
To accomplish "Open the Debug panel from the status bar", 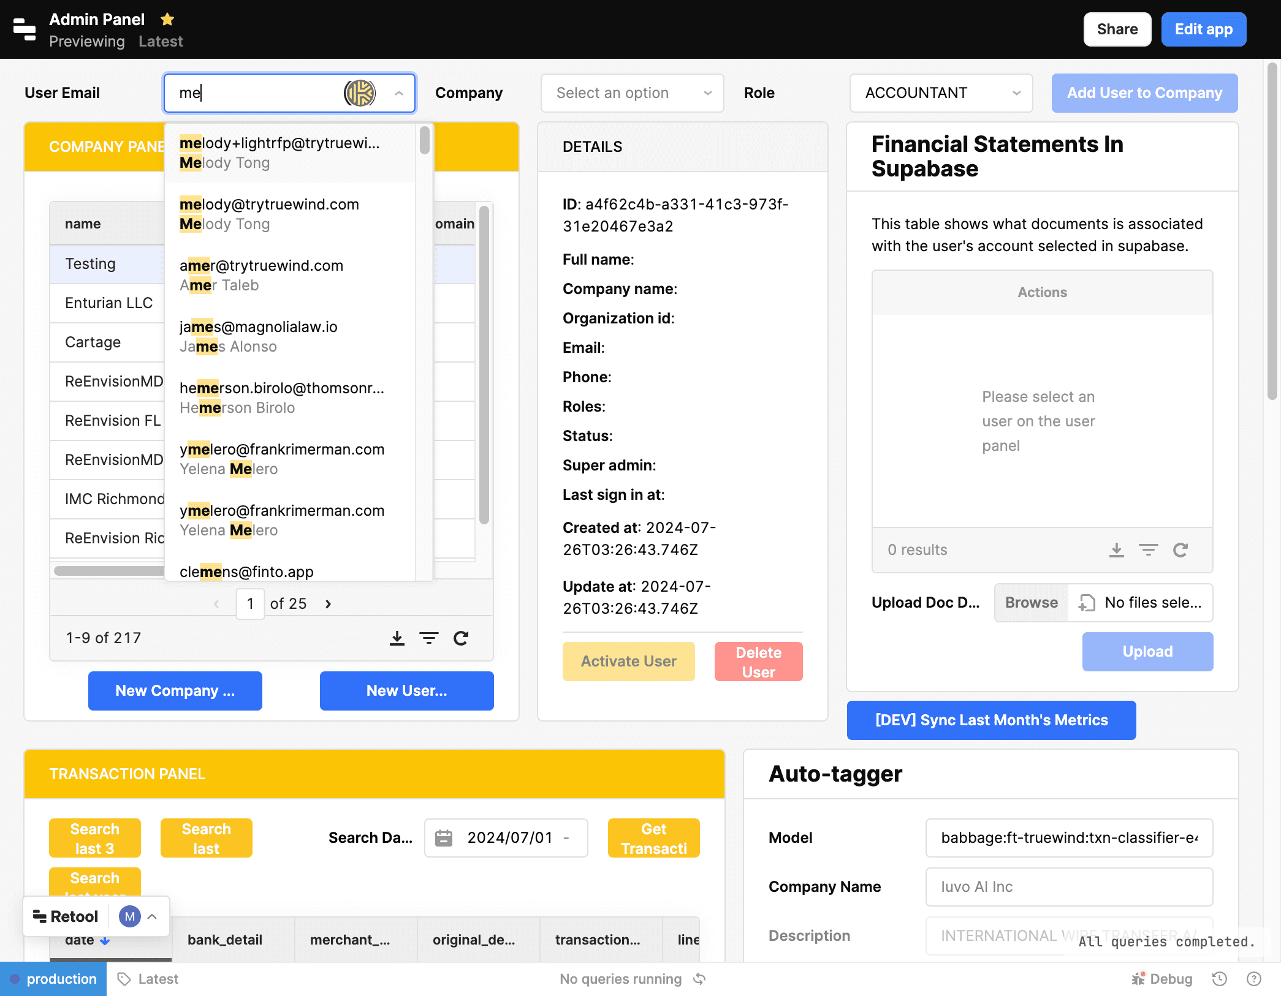I will 1161,978.
